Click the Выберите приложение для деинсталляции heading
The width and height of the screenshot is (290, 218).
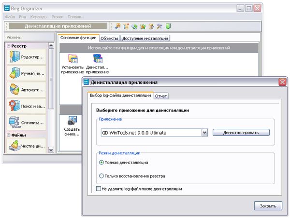click(x=143, y=110)
